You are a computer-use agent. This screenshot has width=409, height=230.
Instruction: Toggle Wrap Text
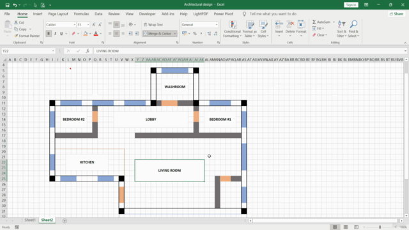(x=153, y=24)
